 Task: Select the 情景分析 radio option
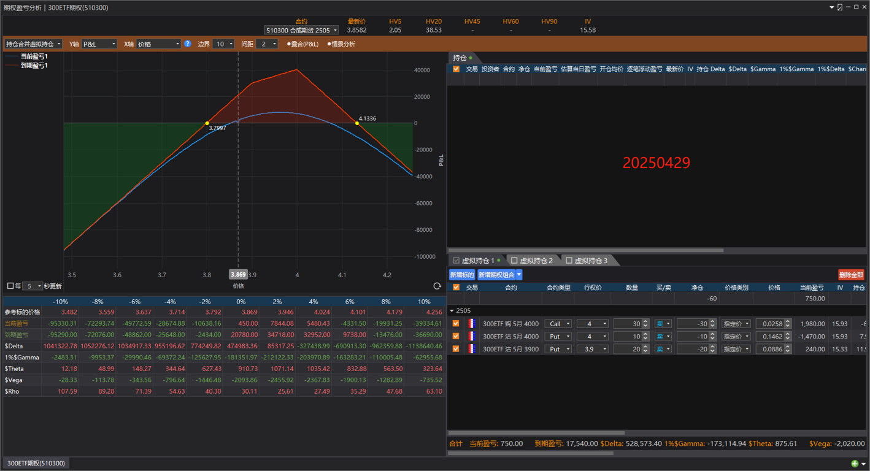click(342, 44)
